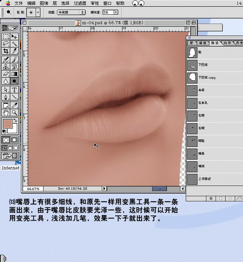Screen dimensions: 243x262
Task: Select the Path Selection arrow tool
Action: tap(6, 90)
